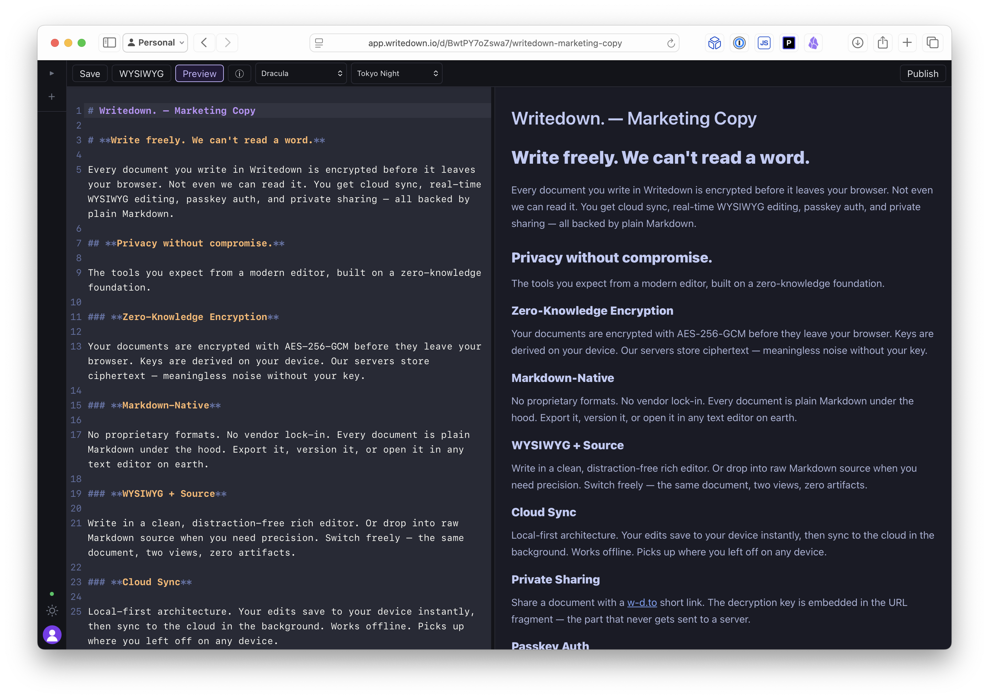Screen dimensions: 989x699
Task: Switch to the WYSIWYG view
Action: coord(141,73)
